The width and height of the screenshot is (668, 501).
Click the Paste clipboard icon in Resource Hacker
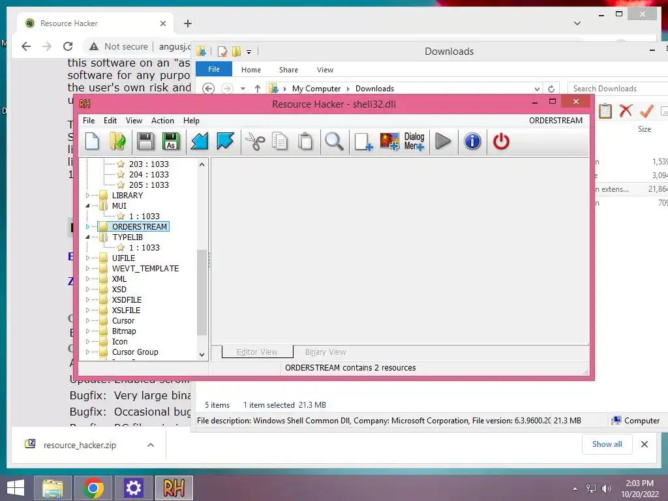(x=305, y=142)
